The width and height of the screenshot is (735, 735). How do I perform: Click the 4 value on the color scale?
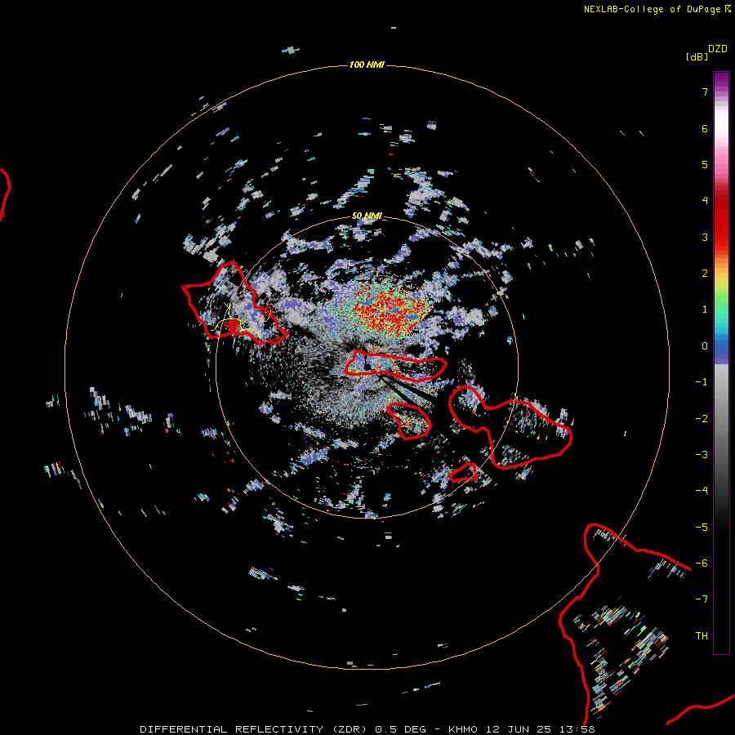click(705, 201)
